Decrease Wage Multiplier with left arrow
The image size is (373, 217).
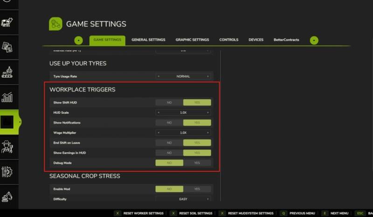coord(159,133)
